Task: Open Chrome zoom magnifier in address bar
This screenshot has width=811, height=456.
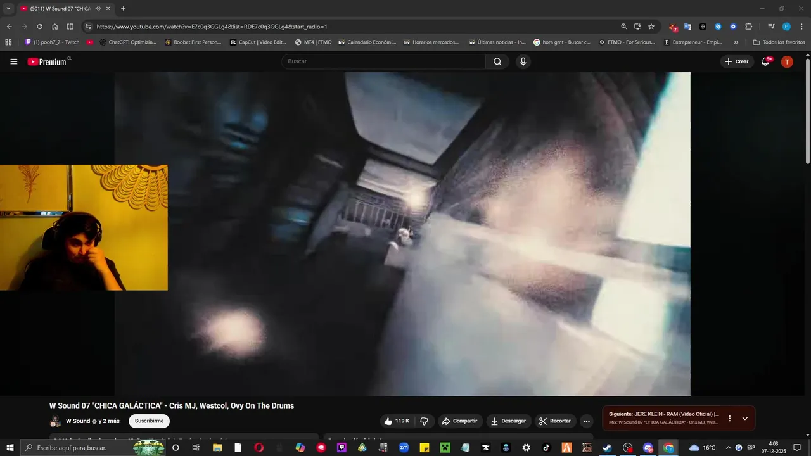Action: click(624, 27)
